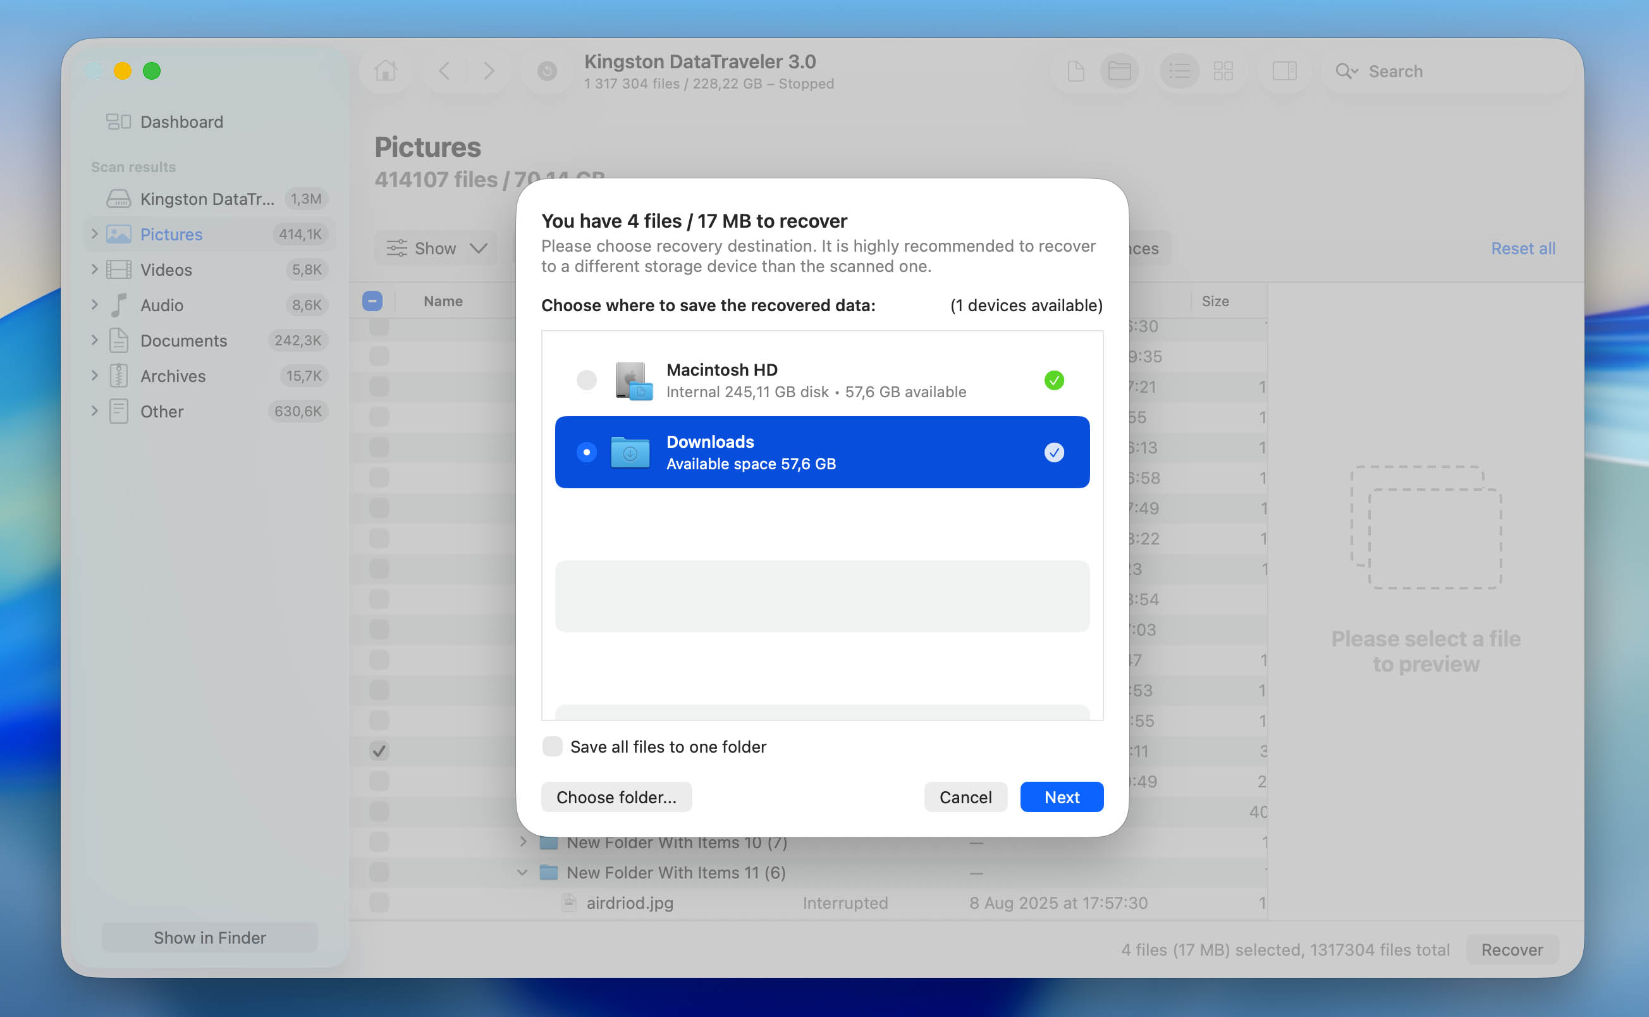1649x1017 pixels.
Task: Open Pictures category in sidebar
Action: point(210,234)
